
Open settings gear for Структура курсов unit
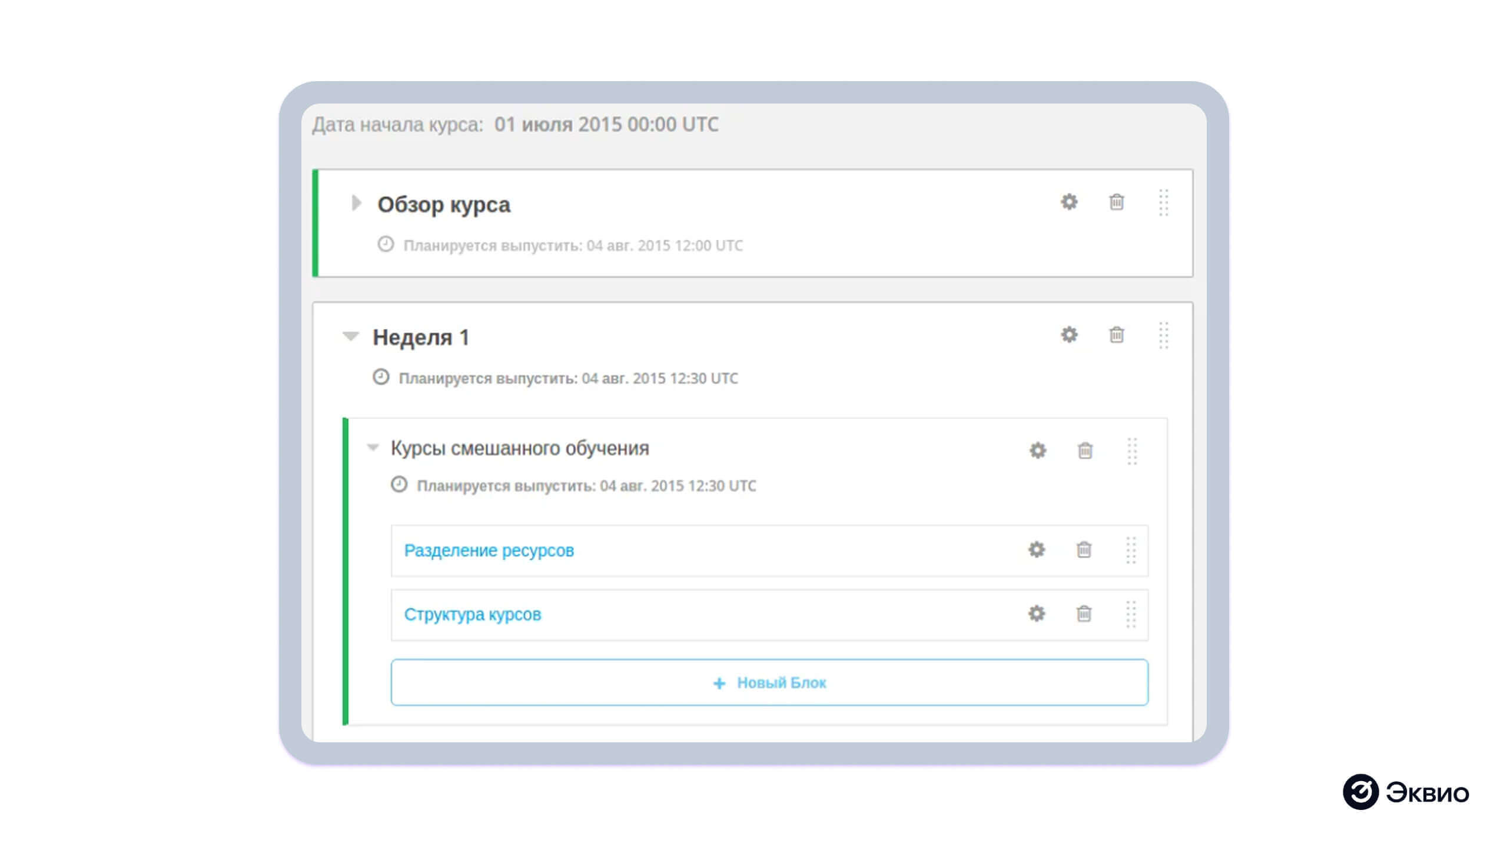point(1037,614)
